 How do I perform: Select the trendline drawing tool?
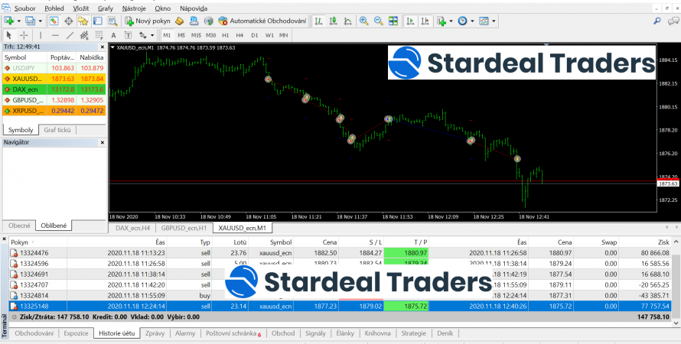(70, 35)
